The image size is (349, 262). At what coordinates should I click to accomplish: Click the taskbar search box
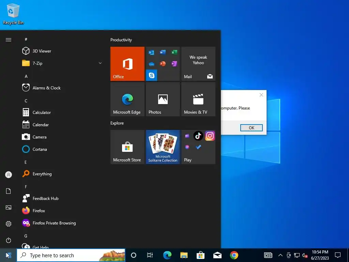(71, 255)
